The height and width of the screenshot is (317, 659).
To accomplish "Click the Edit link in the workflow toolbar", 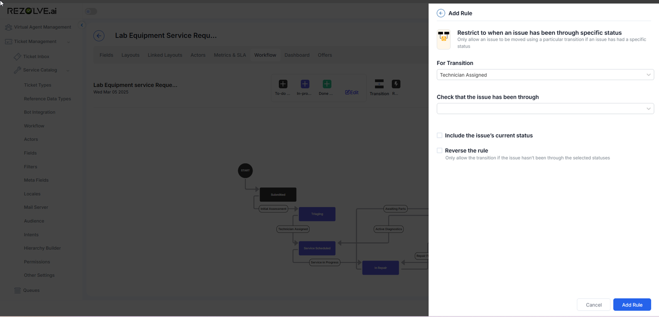I will (352, 92).
